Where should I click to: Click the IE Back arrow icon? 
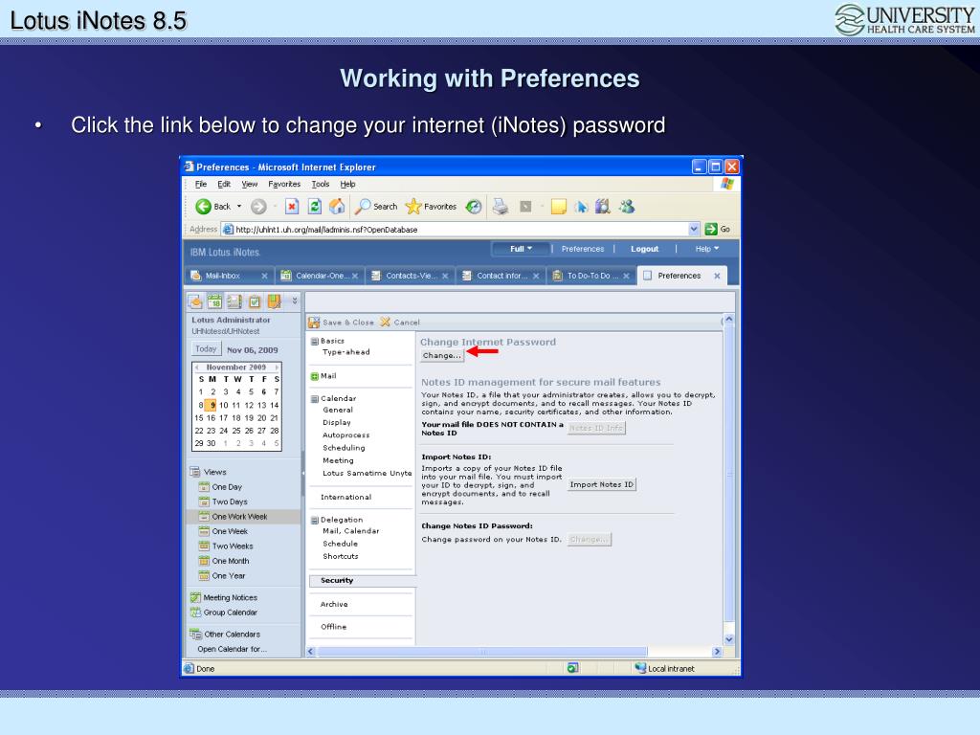pos(203,207)
